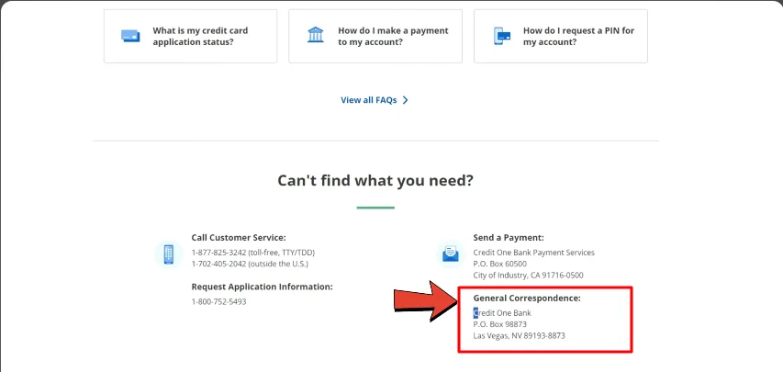Click the 'Request Application Information:' heading
This screenshot has height=372, width=783.
tap(263, 287)
